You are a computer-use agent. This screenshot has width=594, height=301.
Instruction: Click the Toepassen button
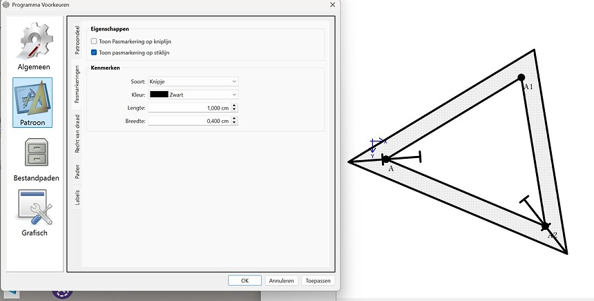click(x=318, y=281)
